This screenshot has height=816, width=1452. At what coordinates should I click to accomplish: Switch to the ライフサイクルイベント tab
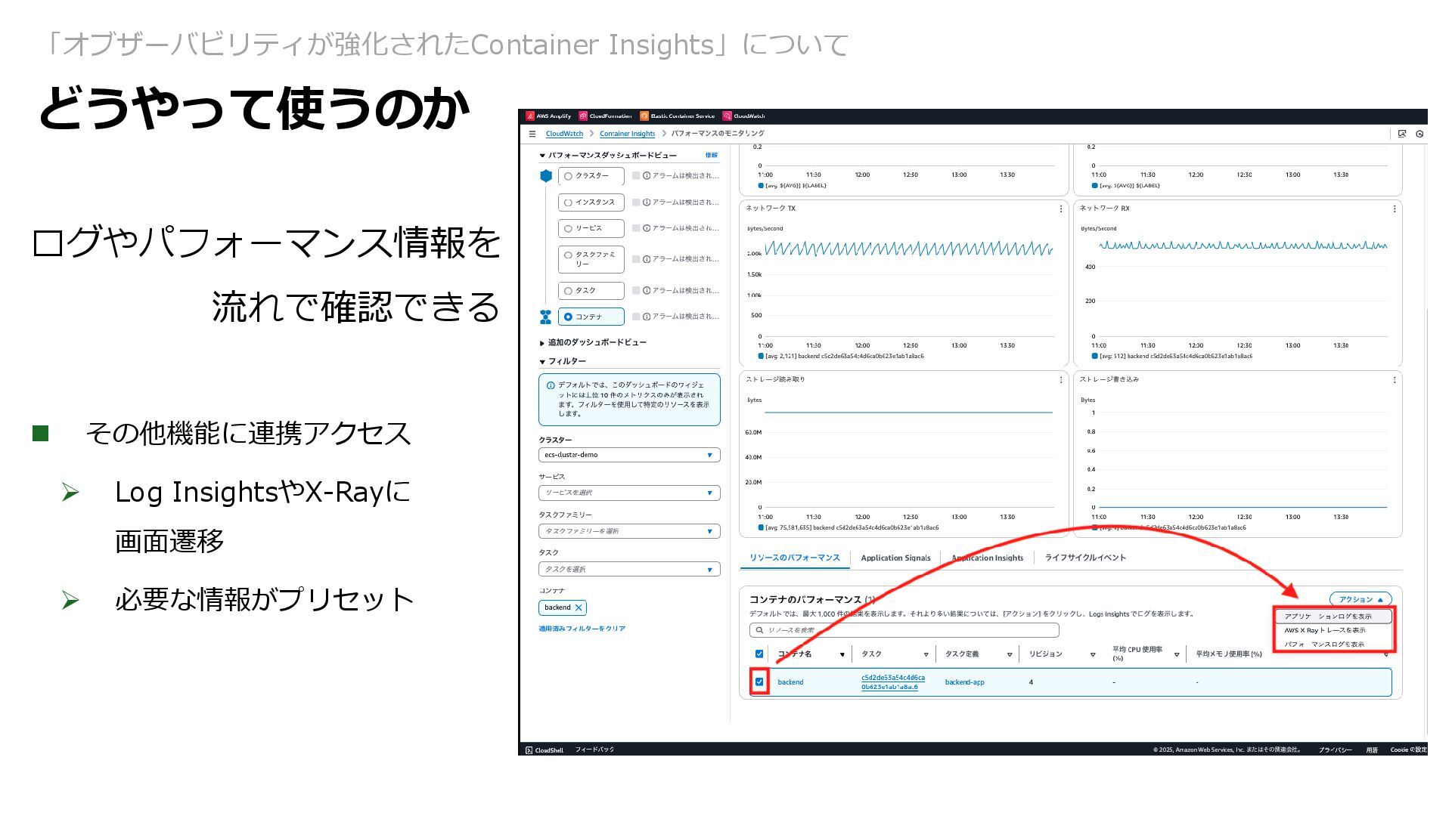(1085, 558)
